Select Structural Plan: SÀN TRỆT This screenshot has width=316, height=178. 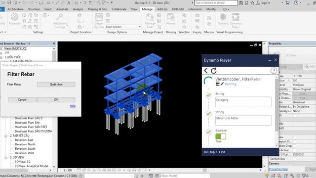click(31, 127)
